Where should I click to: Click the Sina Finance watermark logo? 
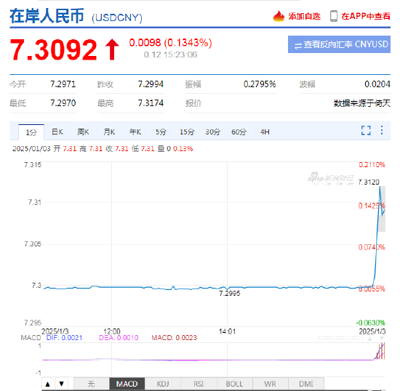coord(331,178)
